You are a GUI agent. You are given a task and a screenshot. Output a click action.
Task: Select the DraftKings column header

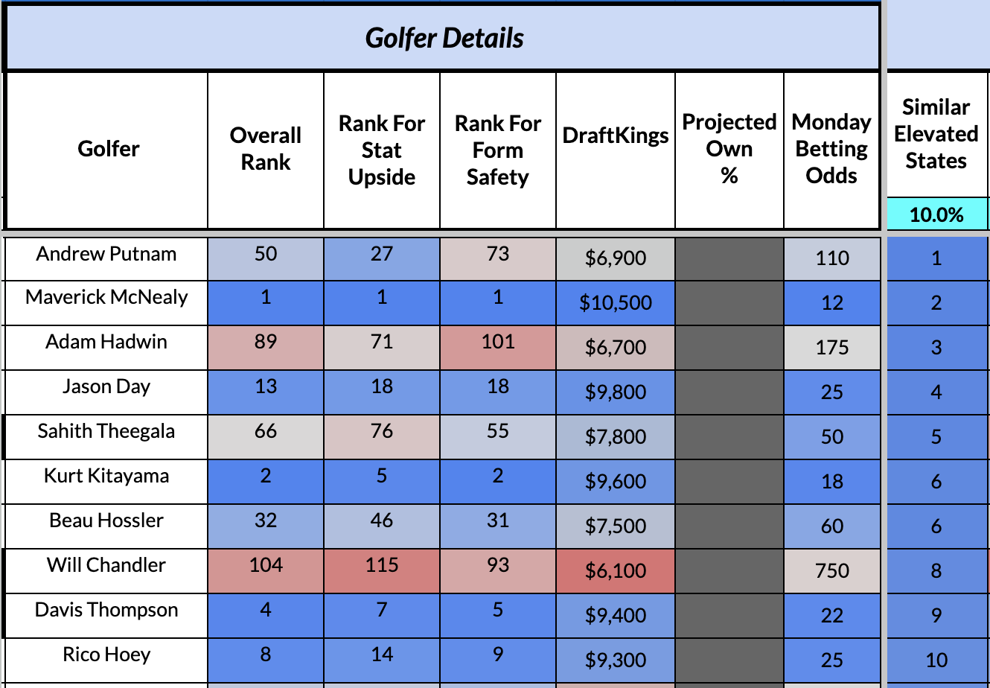[x=616, y=136]
